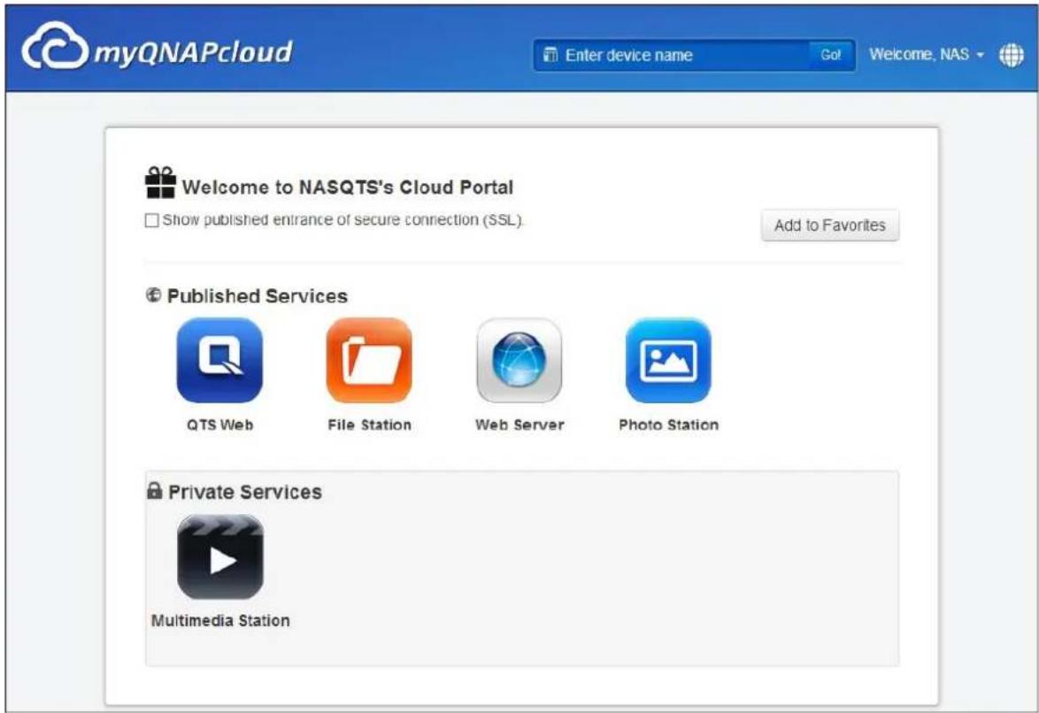
Task: Click the Published Services heading
Action: [258, 296]
